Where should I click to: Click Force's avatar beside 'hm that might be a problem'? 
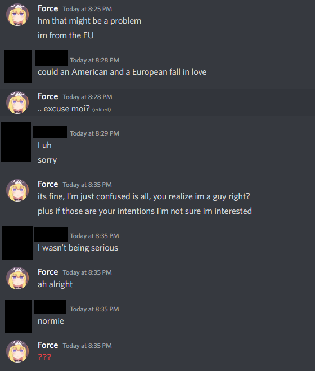pos(17,15)
